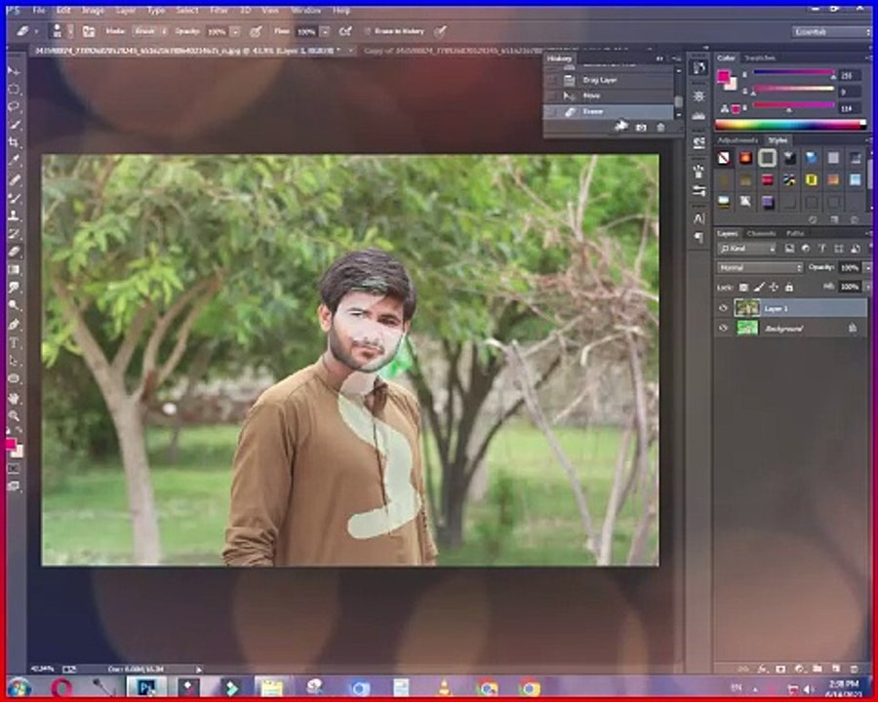Toggle airbrush mode in options bar
This screenshot has height=702, width=878.
point(345,32)
